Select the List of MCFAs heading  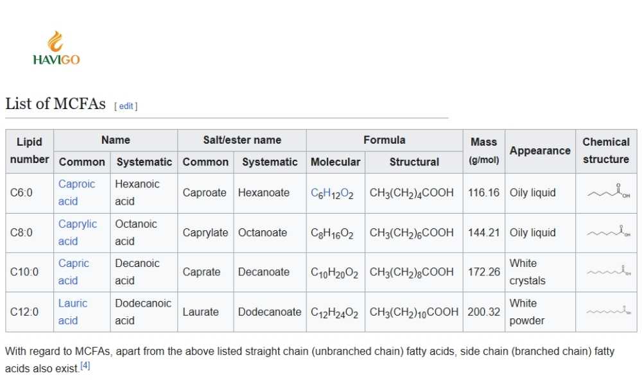coord(55,104)
